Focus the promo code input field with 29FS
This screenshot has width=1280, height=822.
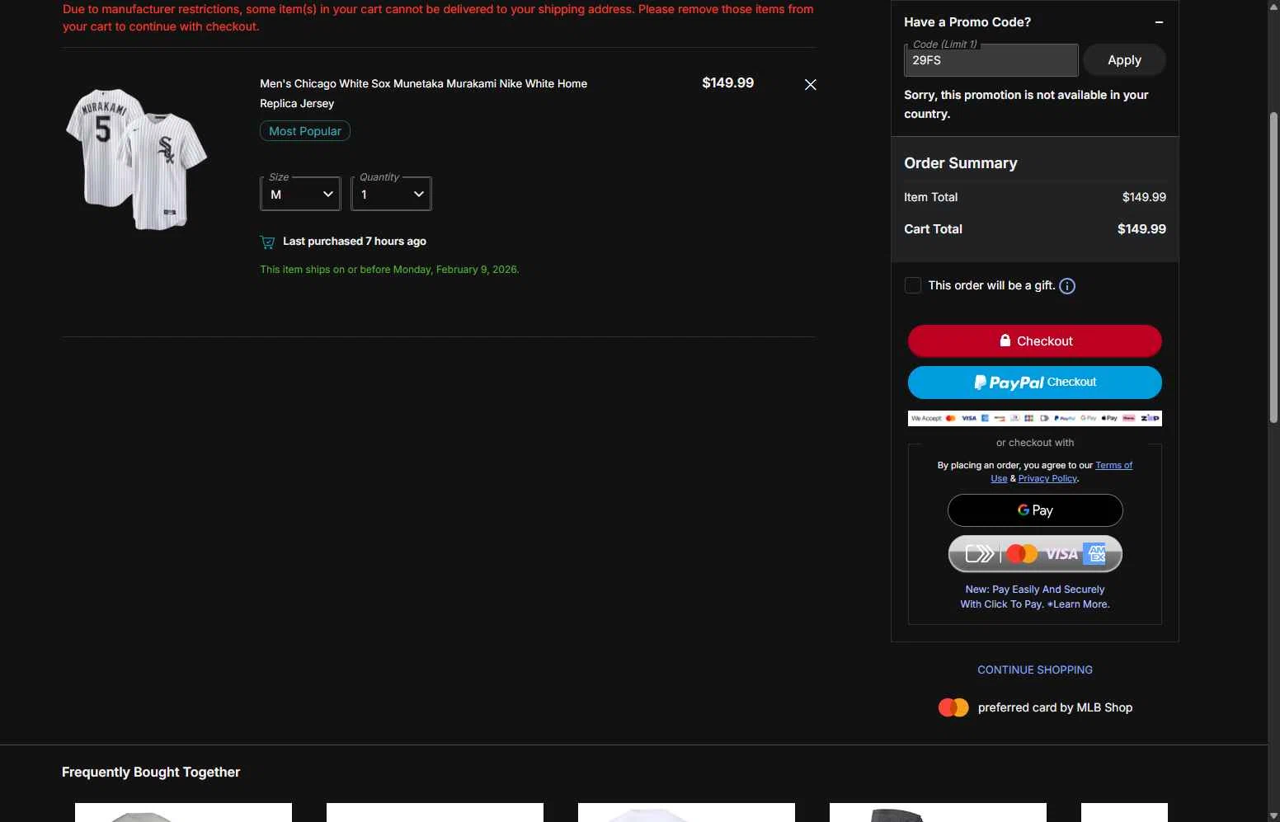click(991, 60)
